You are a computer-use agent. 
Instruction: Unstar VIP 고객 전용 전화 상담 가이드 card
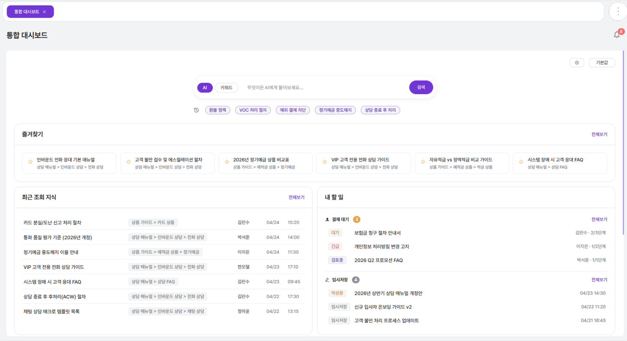click(325, 162)
